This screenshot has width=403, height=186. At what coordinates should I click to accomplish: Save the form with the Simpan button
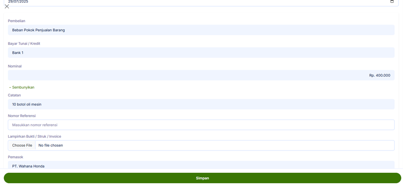click(202, 178)
